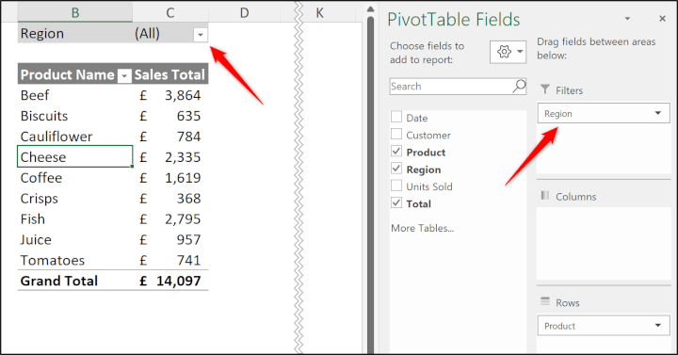
Task: Click the Rows area icon
Action: [x=545, y=301]
